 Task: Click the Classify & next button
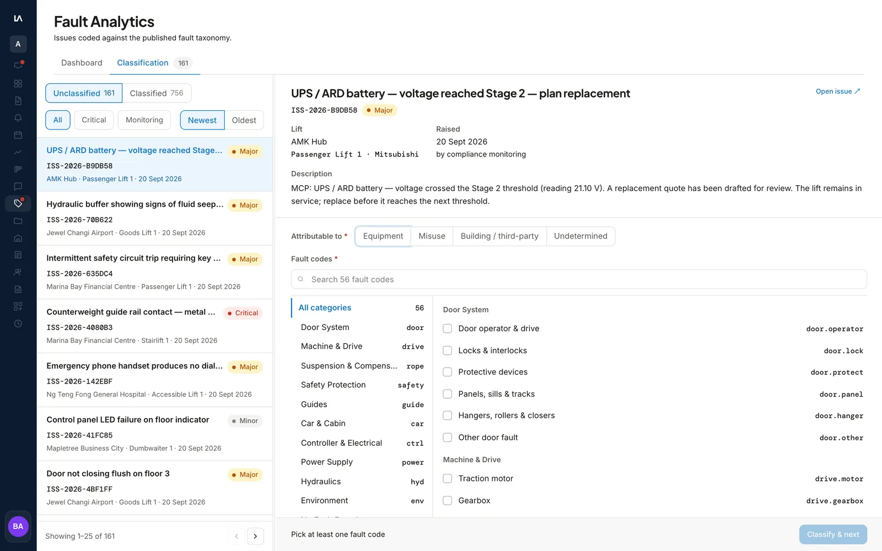tap(833, 534)
